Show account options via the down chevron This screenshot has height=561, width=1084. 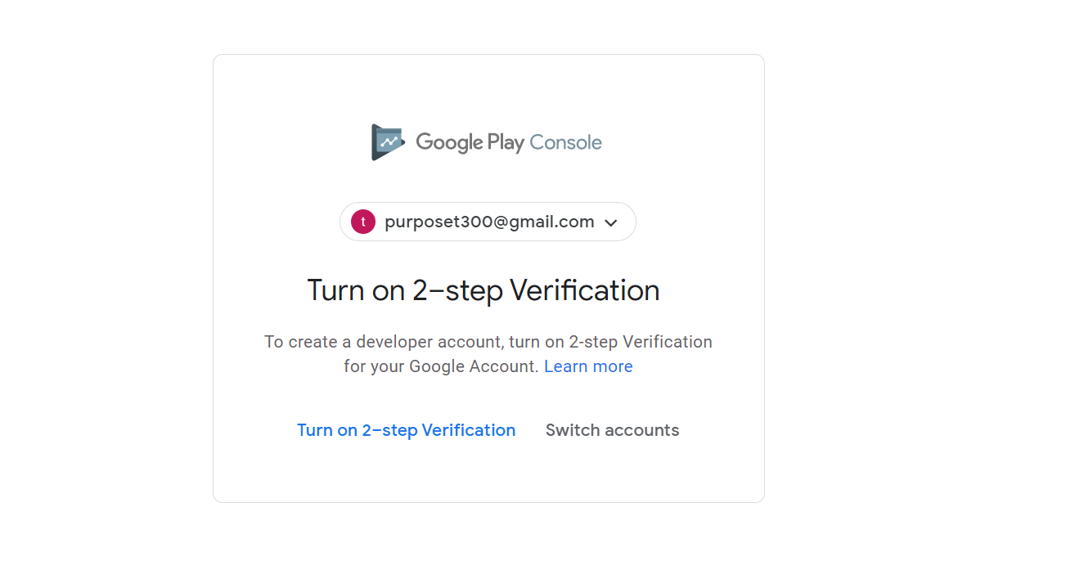coord(610,222)
